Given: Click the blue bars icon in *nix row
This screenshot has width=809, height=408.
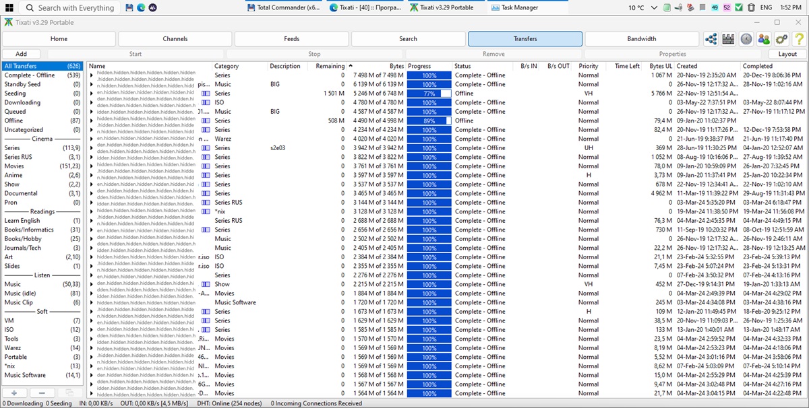Looking at the screenshot, I should click(x=206, y=211).
